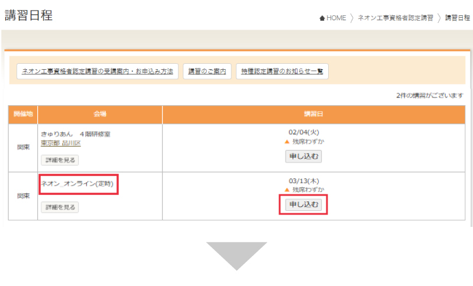Go to ネオン工事資格者認定講習 breadcrumb link
Viewport: 473px width, 286px height.
(395, 18)
